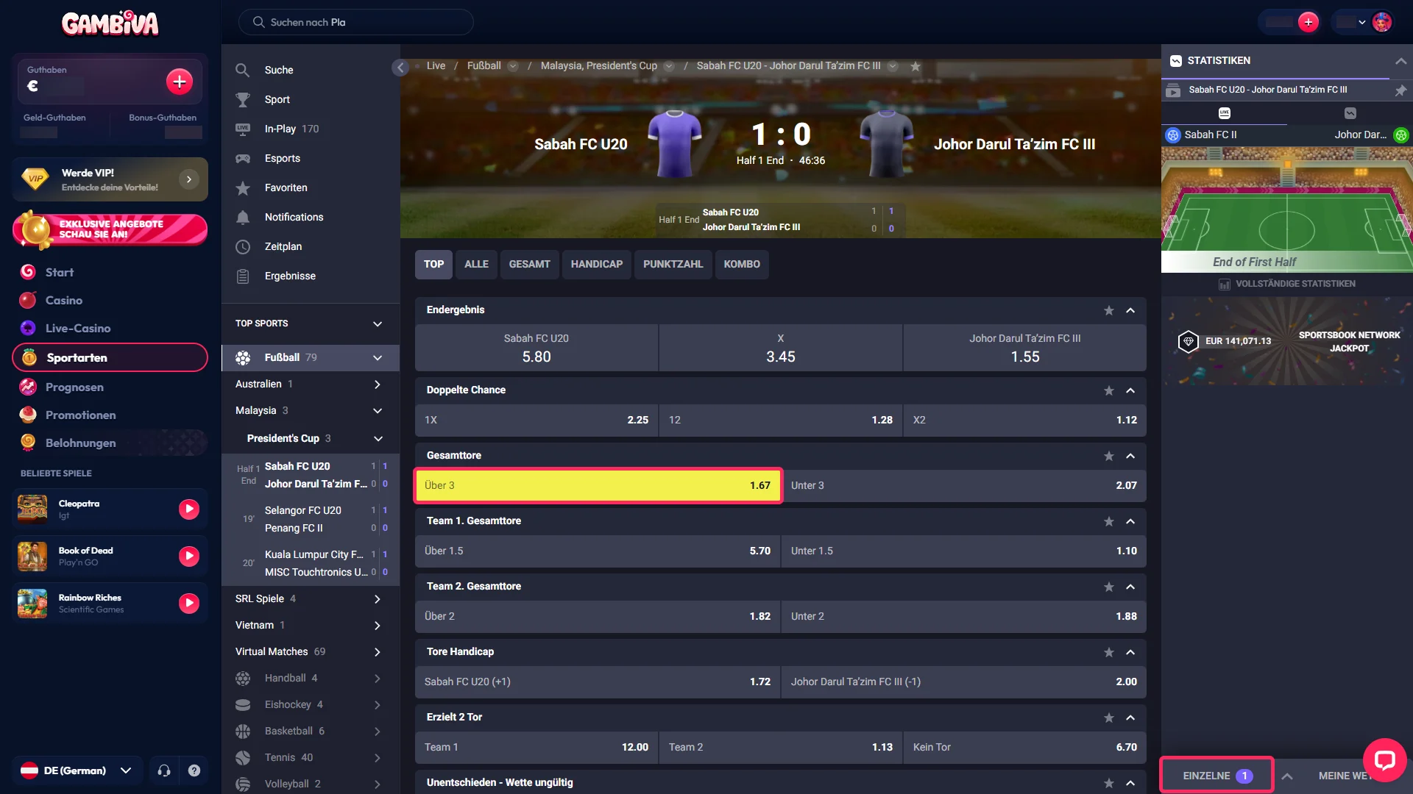Star the Endergebnis market
The width and height of the screenshot is (1413, 794).
(x=1109, y=310)
